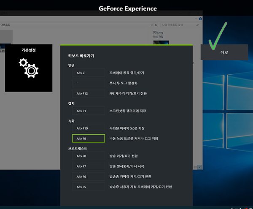Open the Explorer address bar dropdown
Screen dimensions: 253x209
tap(152, 25)
